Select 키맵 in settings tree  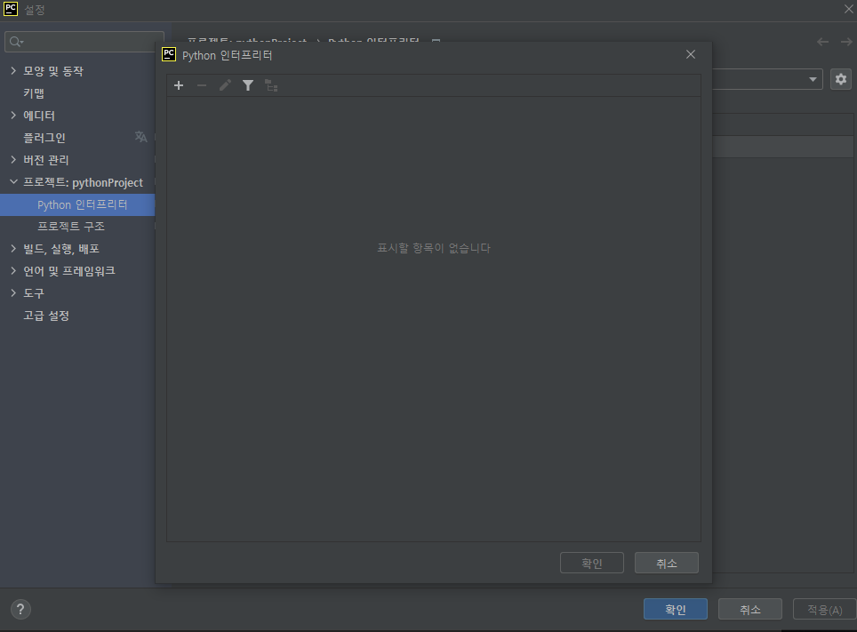click(34, 93)
